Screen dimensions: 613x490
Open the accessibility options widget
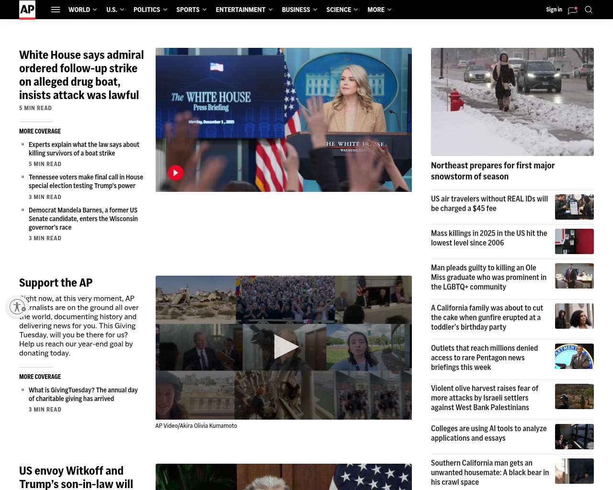click(17, 307)
